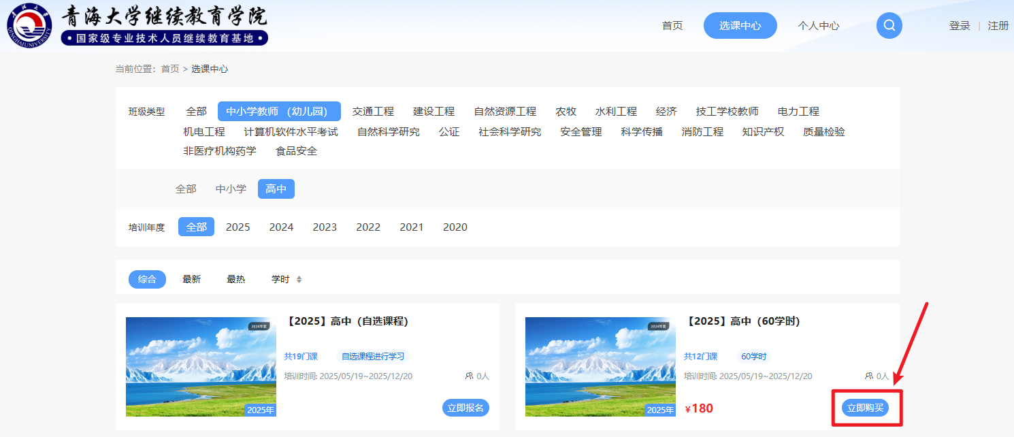Image resolution: width=1014 pixels, height=437 pixels.
Task: Open the 个人中心 navigation tab
Action: tap(818, 26)
